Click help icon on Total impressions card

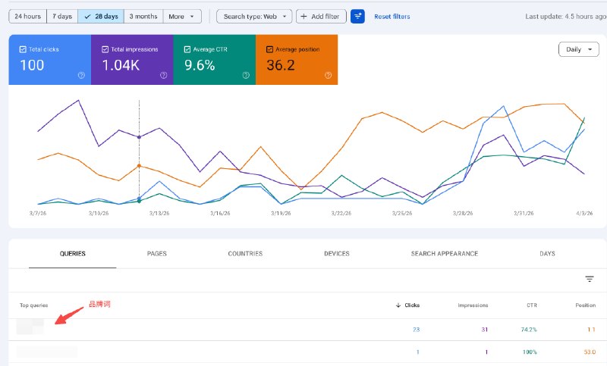[x=163, y=75]
